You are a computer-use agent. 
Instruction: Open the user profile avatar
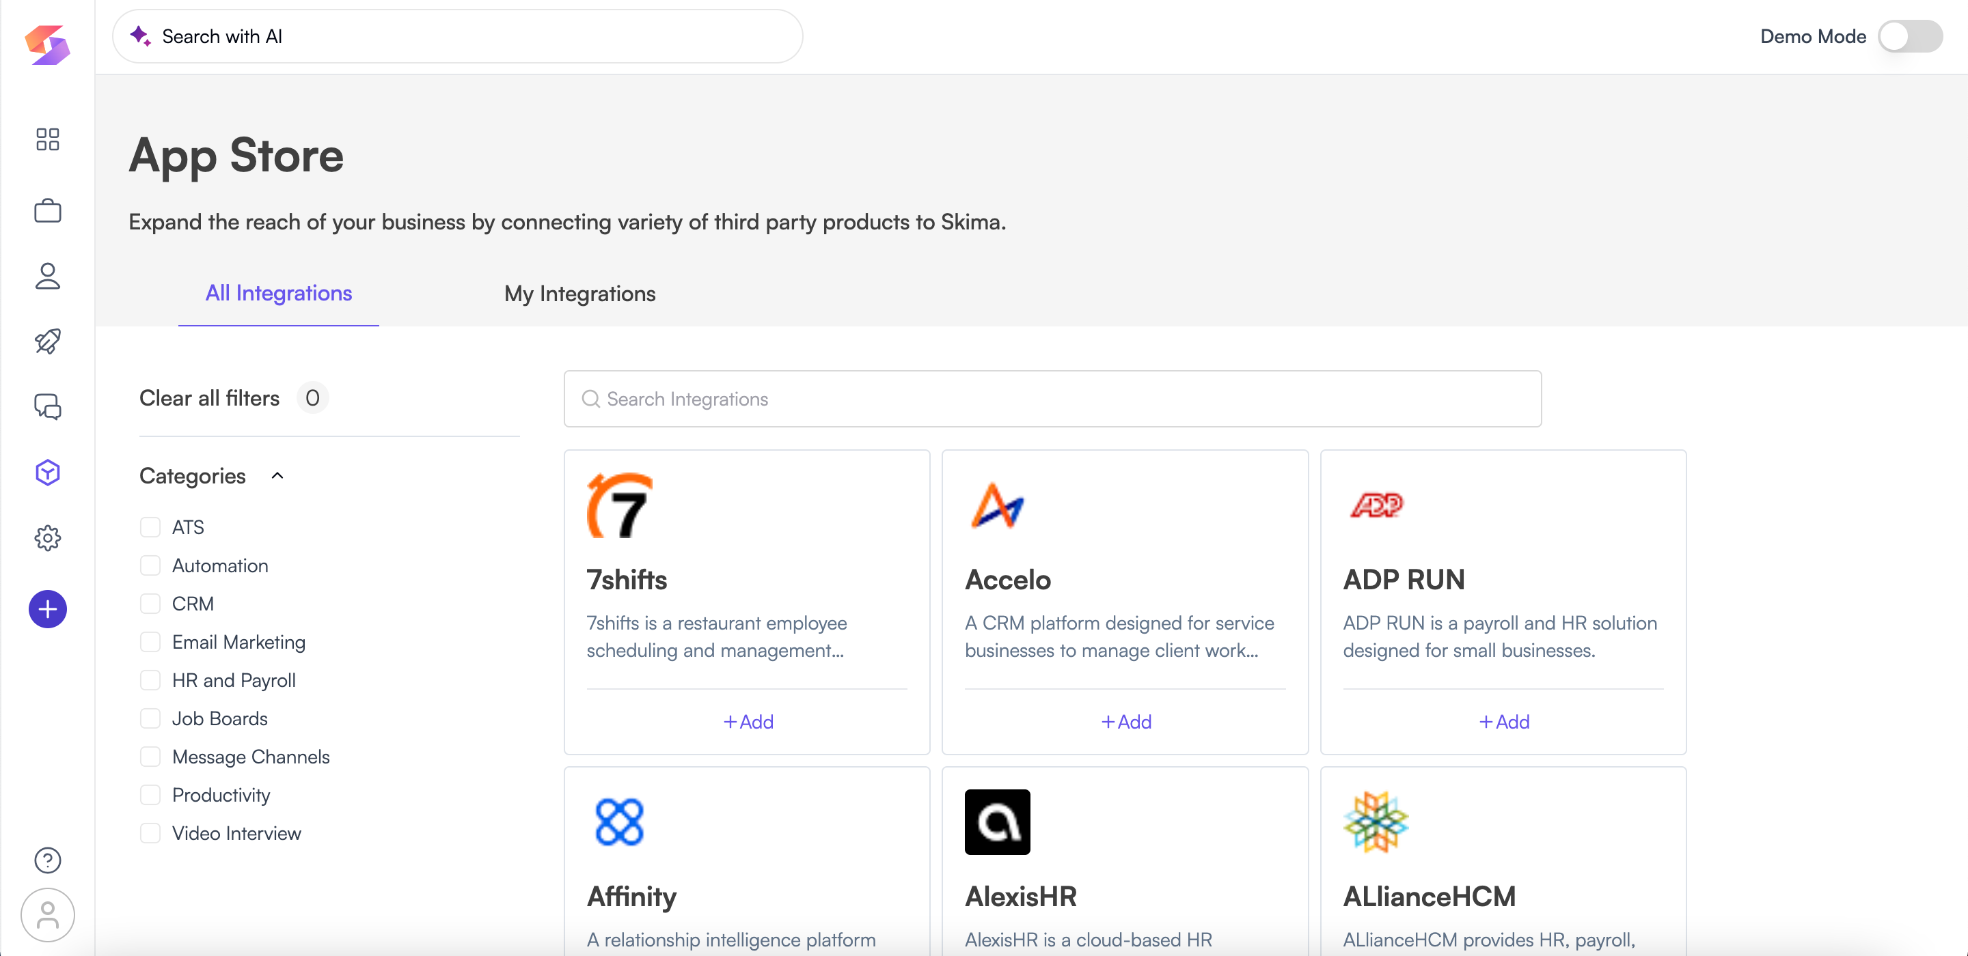tap(47, 915)
